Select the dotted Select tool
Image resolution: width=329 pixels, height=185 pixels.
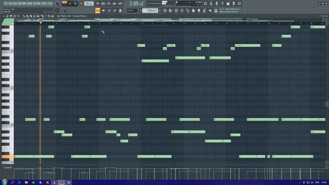point(45,16)
